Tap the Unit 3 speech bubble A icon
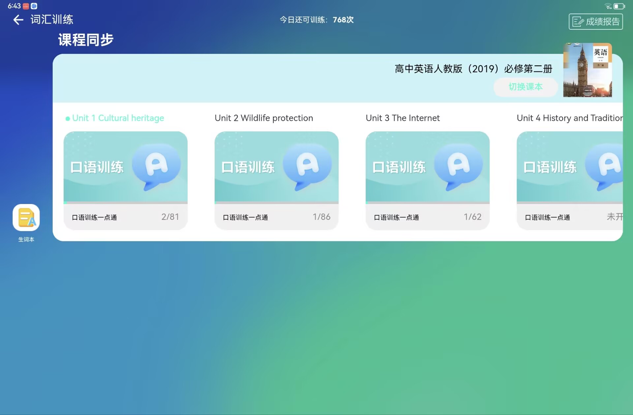This screenshot has width=633, height=415. coord(458,167)
